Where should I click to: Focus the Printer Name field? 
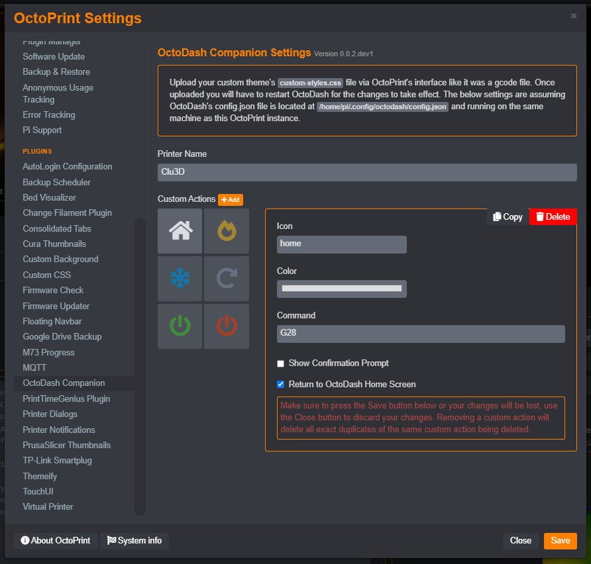click(x=367, y=172)
